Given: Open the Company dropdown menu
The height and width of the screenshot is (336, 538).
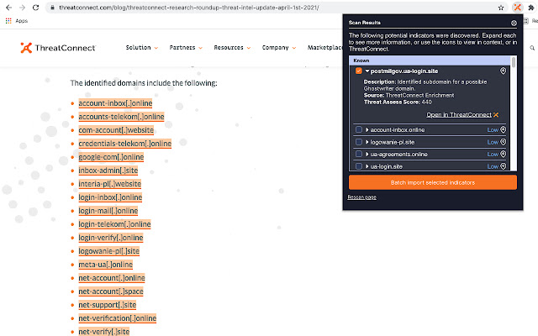Looking at the screenshot, I should (278, 48).
